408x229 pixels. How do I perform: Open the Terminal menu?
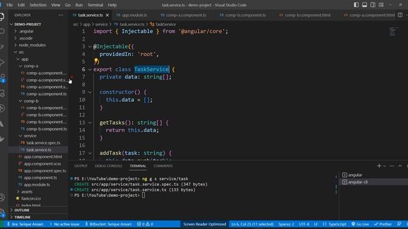point(95,5)
